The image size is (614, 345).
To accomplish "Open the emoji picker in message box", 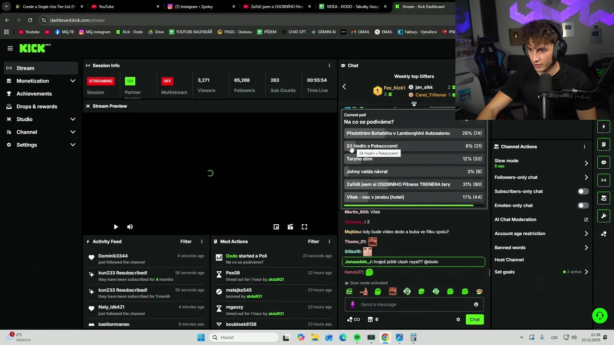I will (476, 305).
